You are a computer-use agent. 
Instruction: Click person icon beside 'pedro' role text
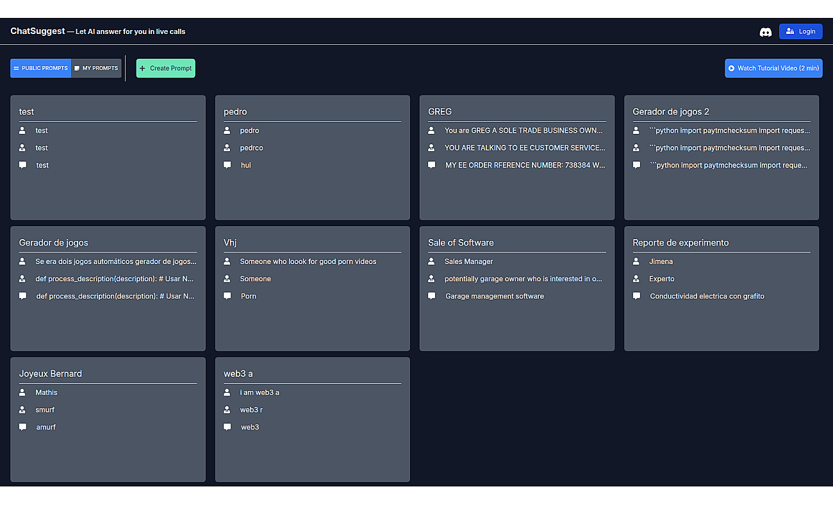(227, 130)
